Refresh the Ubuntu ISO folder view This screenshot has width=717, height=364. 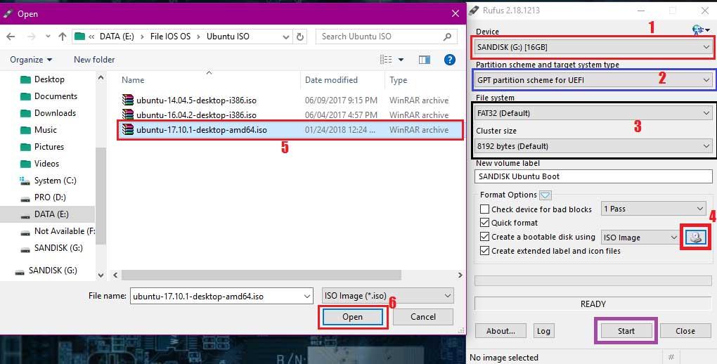(x=300, y=37)
